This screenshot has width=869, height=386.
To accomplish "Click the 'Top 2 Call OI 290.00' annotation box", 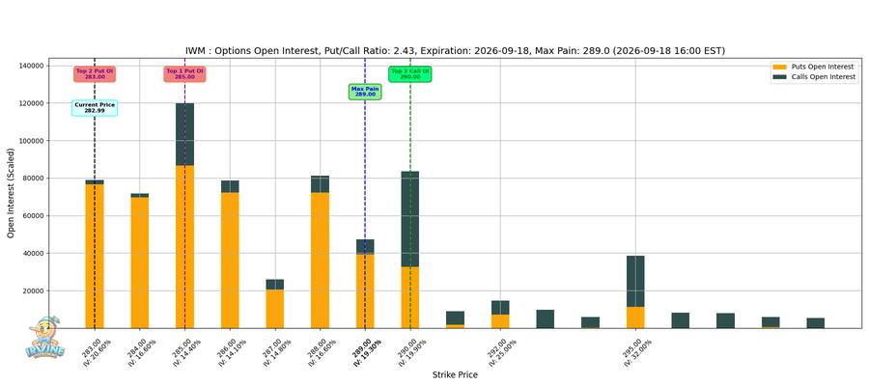I will (410, 74).
